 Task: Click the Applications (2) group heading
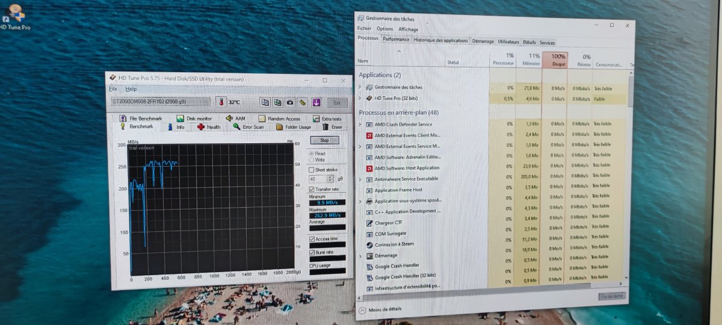point(380,75)
